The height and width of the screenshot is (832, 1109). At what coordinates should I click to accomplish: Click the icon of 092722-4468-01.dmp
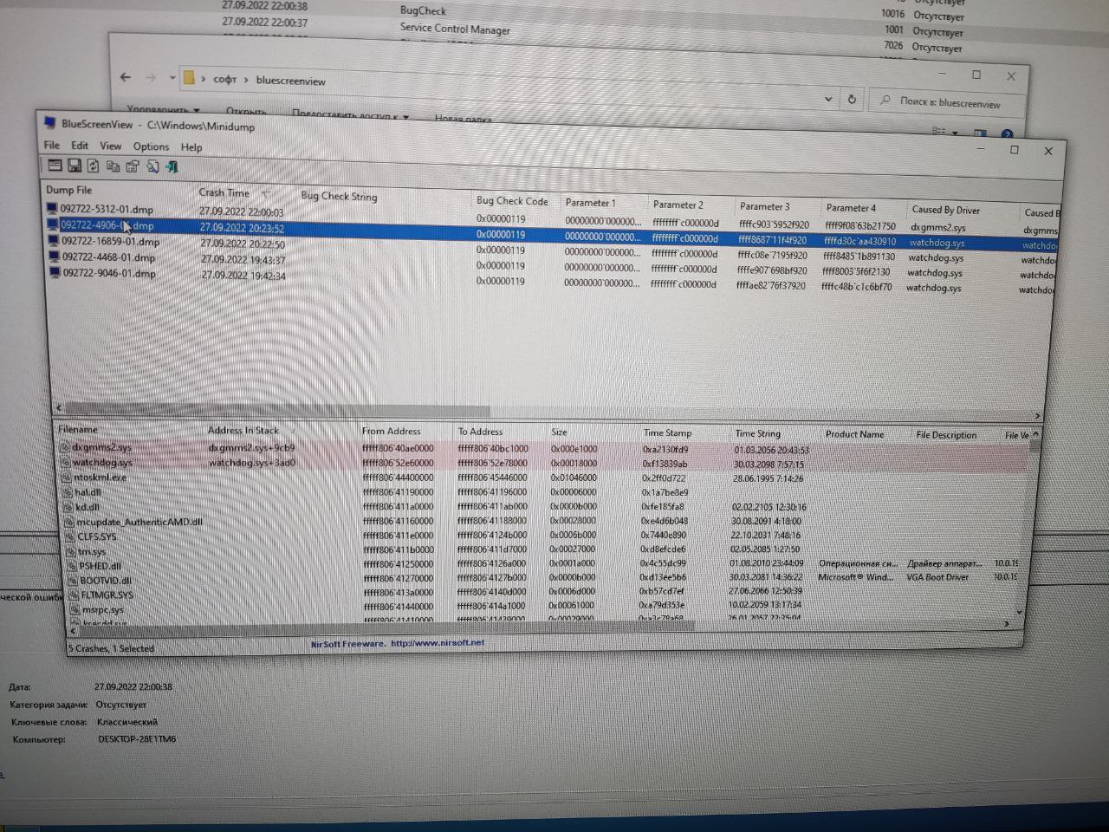pyautogui.click(x=55, y=257)
